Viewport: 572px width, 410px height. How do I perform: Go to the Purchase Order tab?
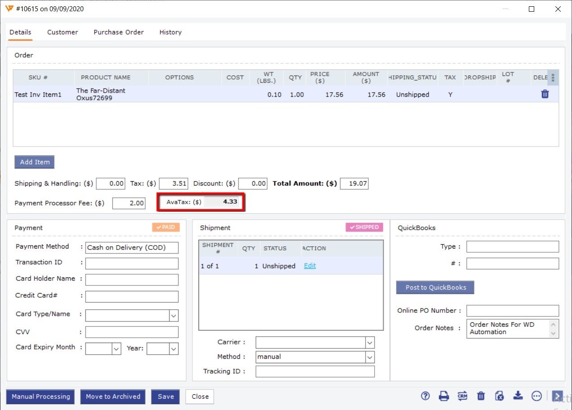coord(119,32)
